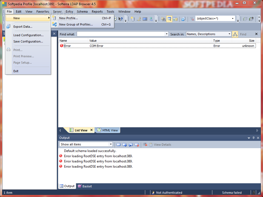
Task: Sort by the Size column header
Action: click(244, 41)
